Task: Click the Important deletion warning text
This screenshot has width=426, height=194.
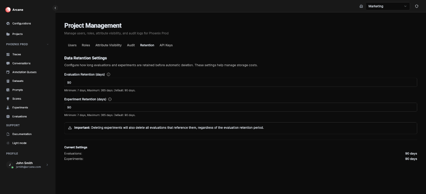Action: [169, 128]
